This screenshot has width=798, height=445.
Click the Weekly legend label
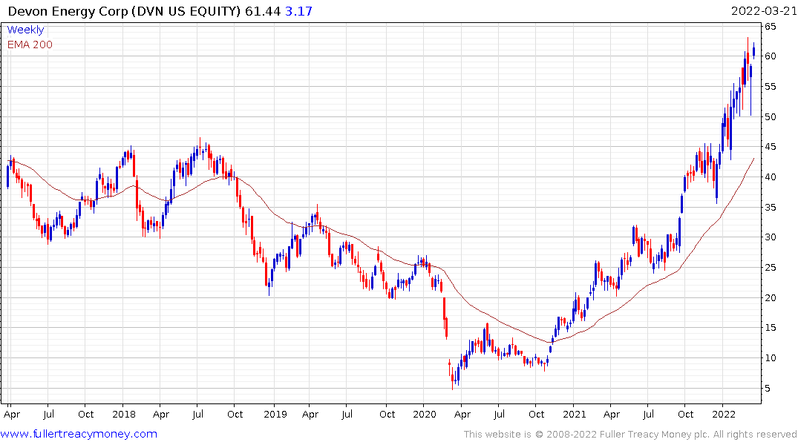25,30
